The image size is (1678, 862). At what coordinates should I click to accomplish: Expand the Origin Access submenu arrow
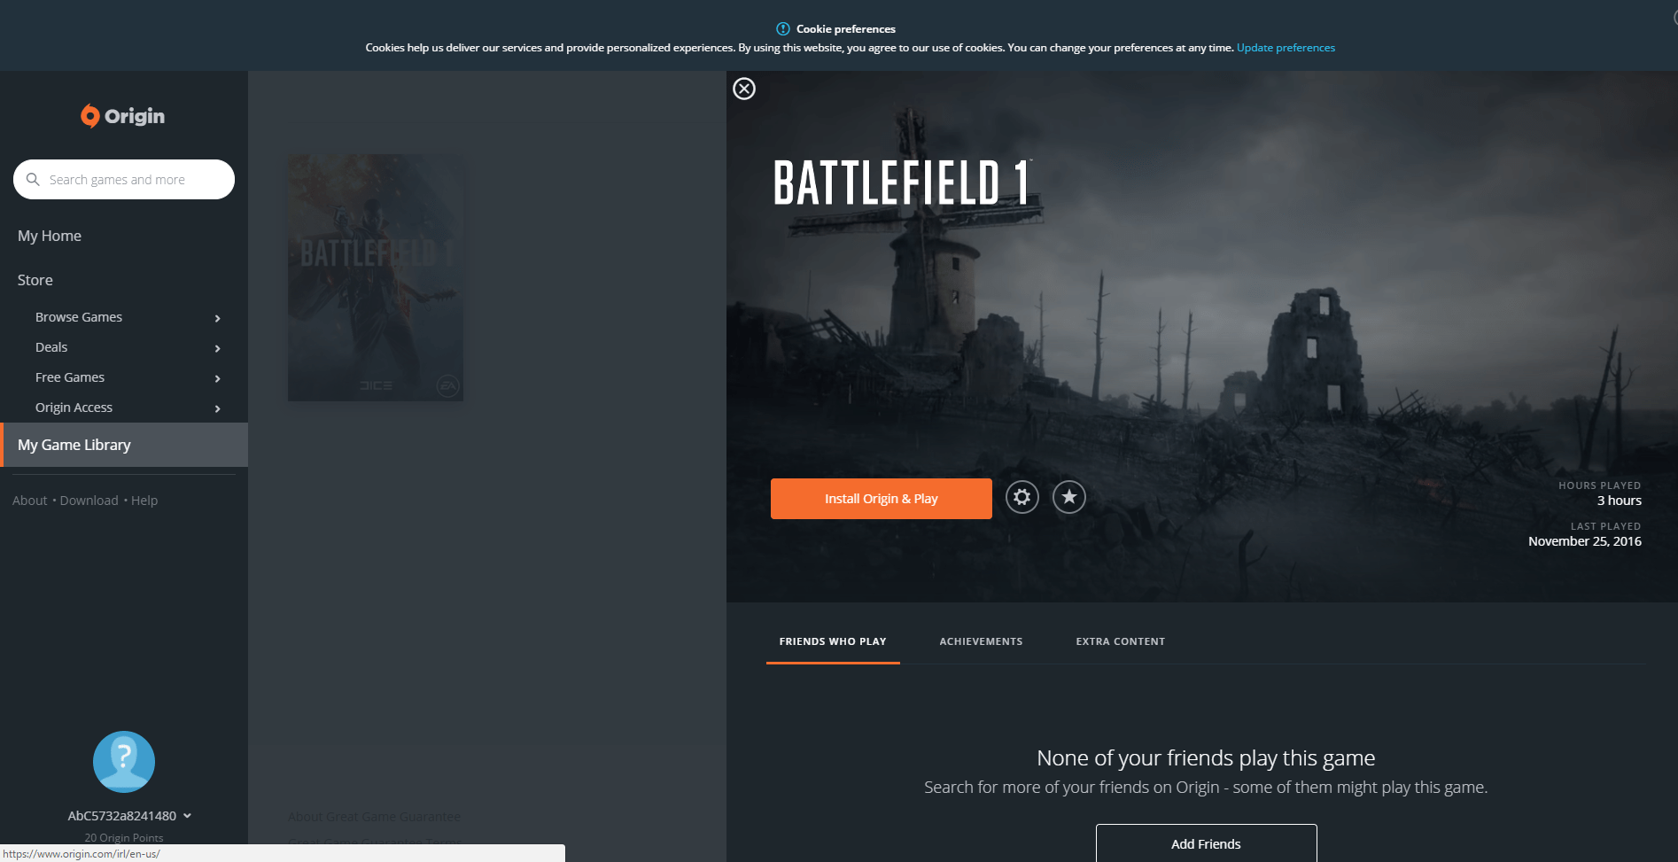tap(217, 408)
